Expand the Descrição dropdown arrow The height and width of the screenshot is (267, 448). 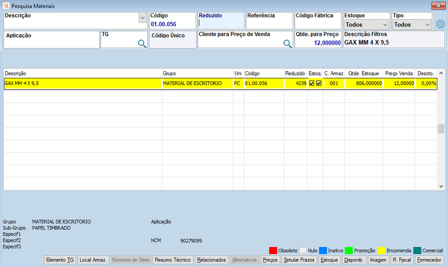click(143, 18)
